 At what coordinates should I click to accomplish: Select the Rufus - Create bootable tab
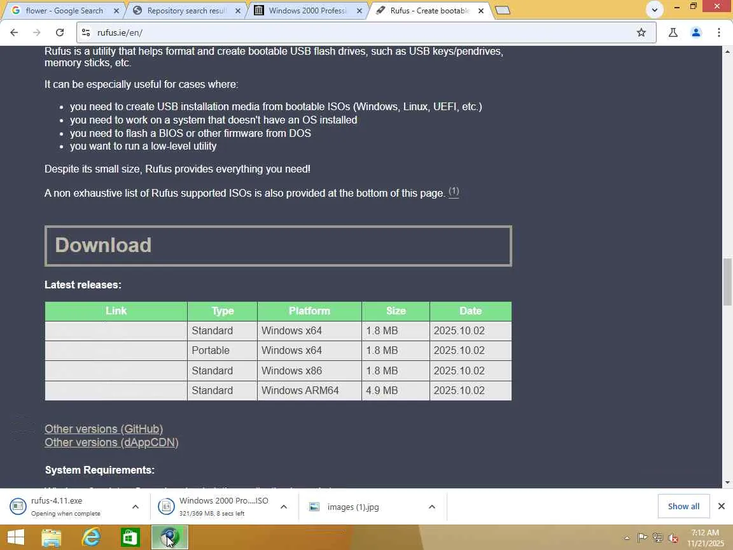tap(429, 10)
